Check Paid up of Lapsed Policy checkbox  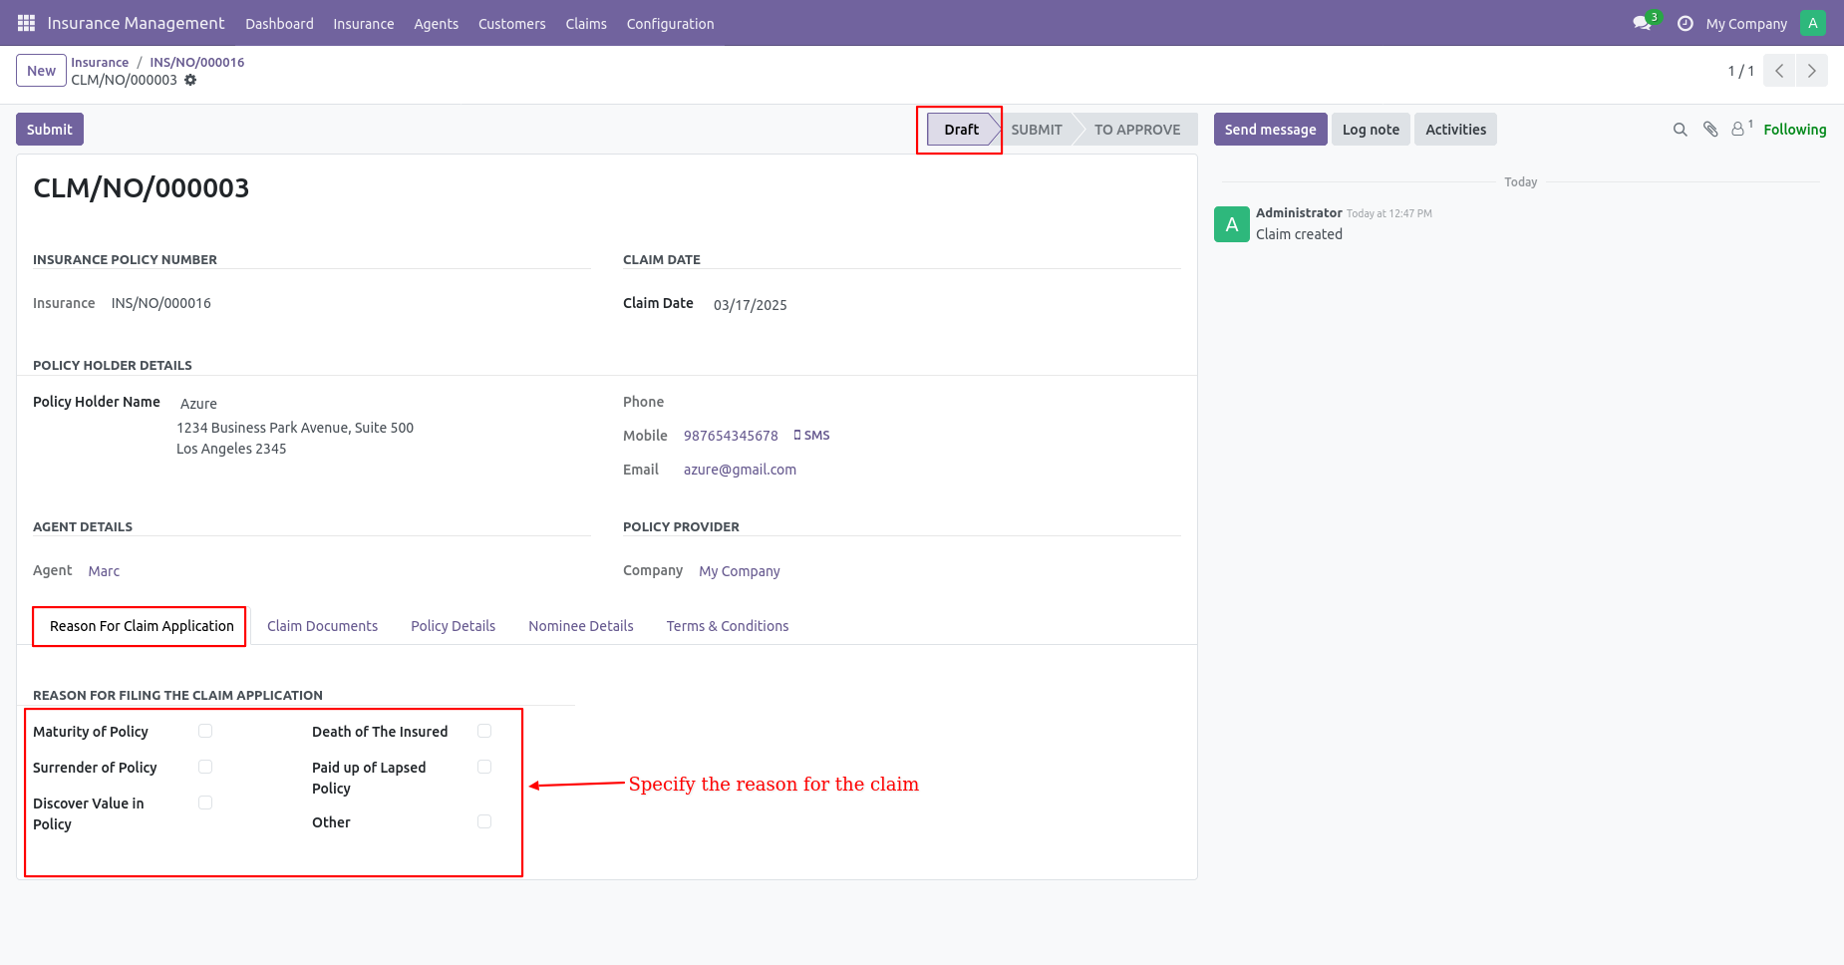coord(484,767)
